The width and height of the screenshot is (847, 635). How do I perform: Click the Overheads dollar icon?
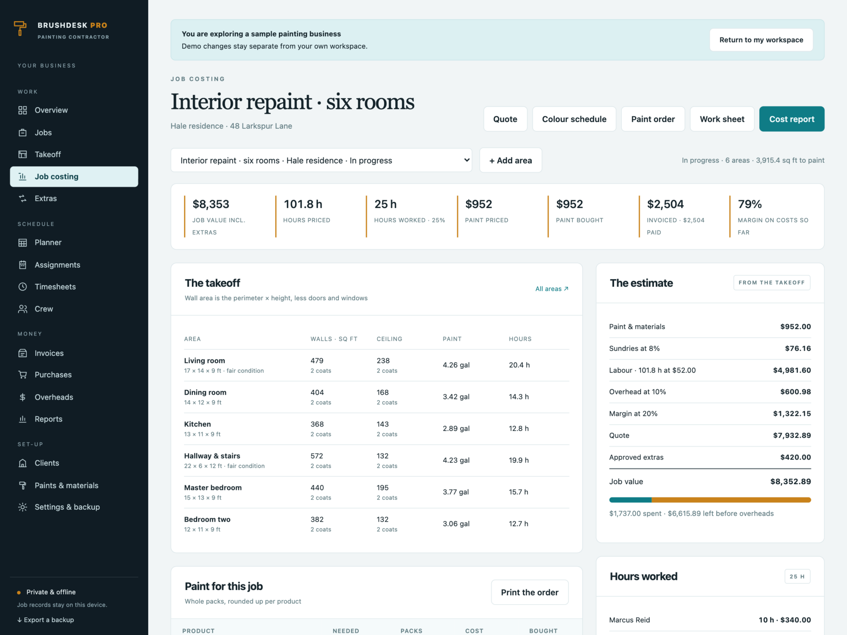[x=22, y=397]
